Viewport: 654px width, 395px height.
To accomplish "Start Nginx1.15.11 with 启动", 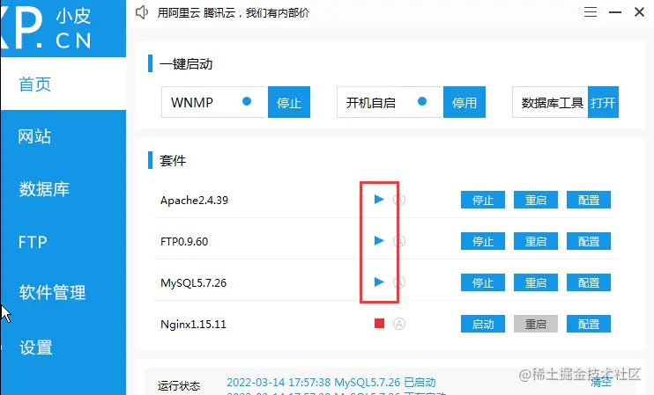I will [483, 324].
